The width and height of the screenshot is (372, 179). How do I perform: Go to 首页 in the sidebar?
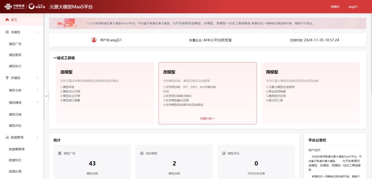pyautogui.click(x=22, y=20)
